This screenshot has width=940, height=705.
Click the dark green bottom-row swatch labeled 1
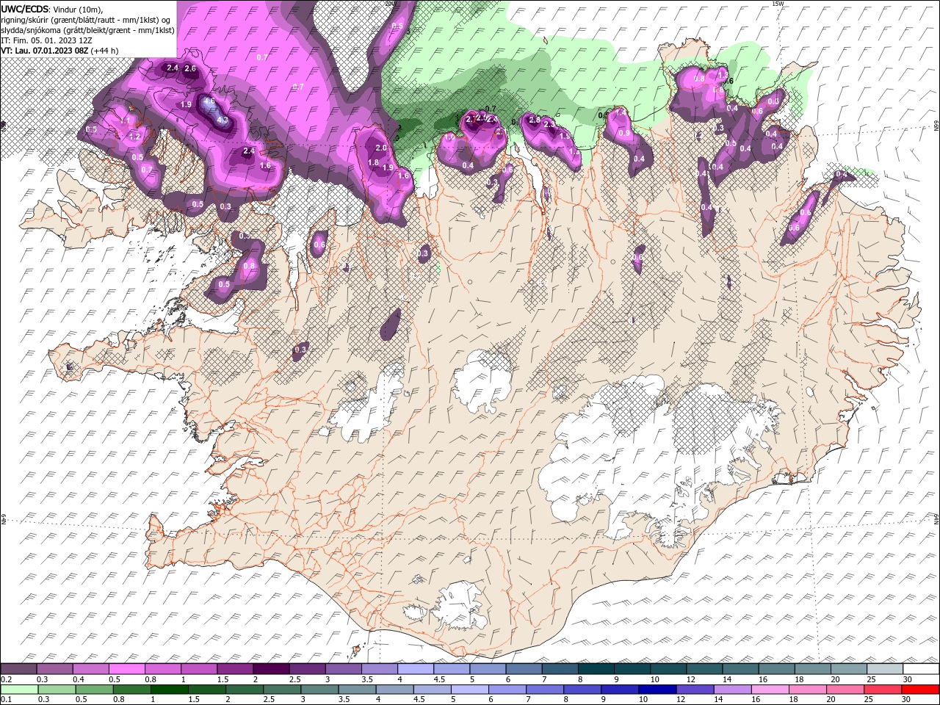169,690
